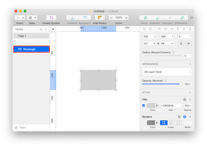Delete border using the trash icon
207x148 pixels.
[x=179, y=117]
